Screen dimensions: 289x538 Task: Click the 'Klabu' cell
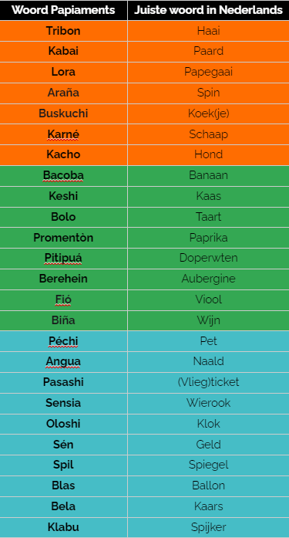click(63, 527)
